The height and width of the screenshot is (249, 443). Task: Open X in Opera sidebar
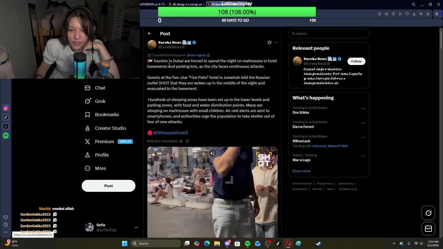tap(6, 127)
